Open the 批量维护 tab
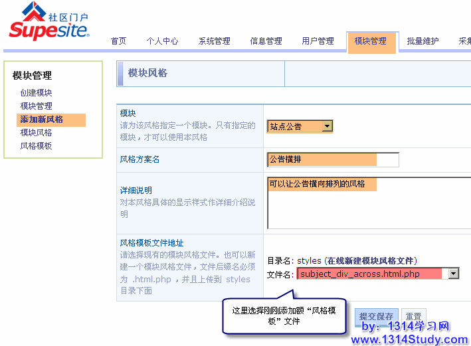This screenshot has height=346, width=471. (x=423, y=41)
